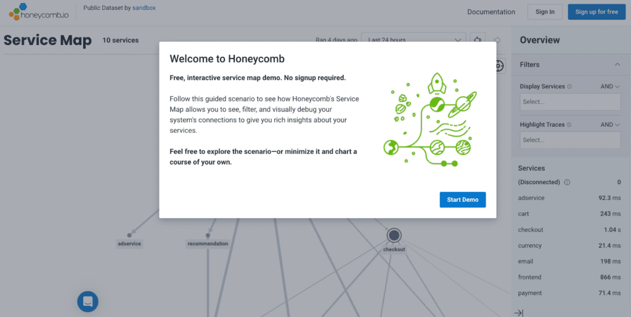Open AND operator dropdown for Highlight Traces
Viewport: 631px width, 317px height.
(610, 125)
